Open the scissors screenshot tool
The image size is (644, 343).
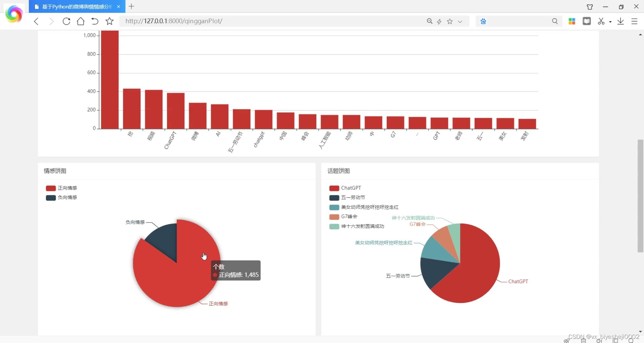[x=601, y=21]
